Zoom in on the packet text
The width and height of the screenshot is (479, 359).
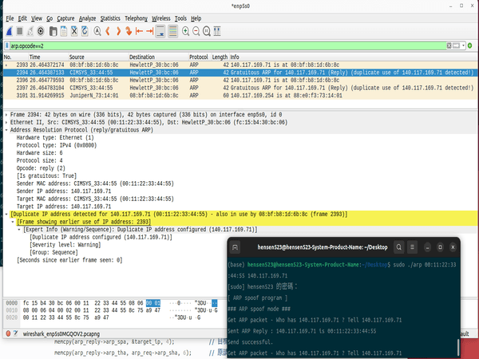pyautogui.click(x=185, y=31)
